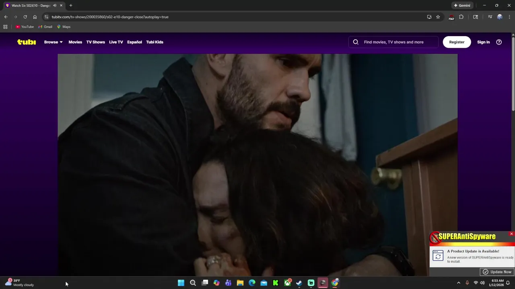Open Chrome profile avatar
This screenshot has width=515, height=289.
point(500,17)
